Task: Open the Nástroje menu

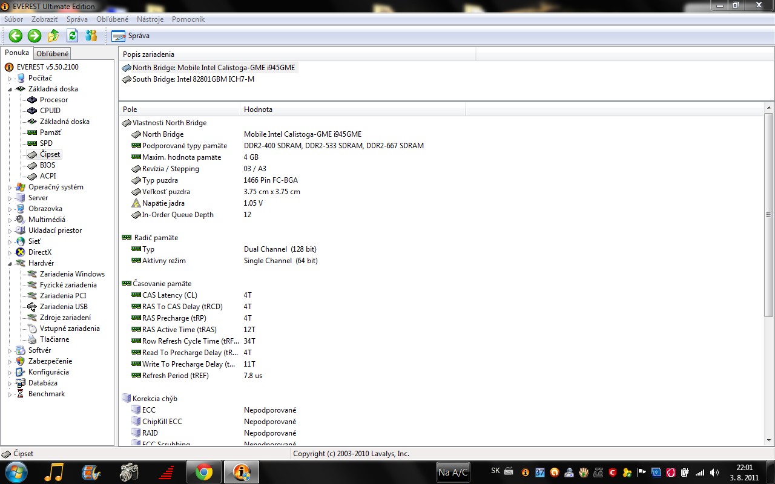Action: [x=150, y=19]
